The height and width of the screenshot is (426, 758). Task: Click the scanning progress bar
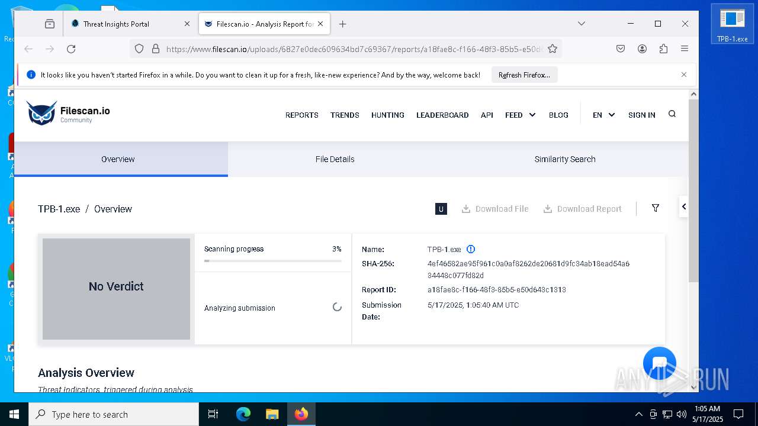coord(273,260)
